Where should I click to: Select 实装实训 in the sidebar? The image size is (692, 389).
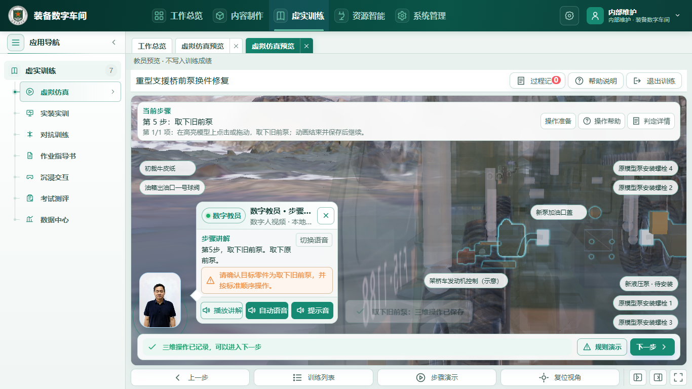(x=55, y=113)
